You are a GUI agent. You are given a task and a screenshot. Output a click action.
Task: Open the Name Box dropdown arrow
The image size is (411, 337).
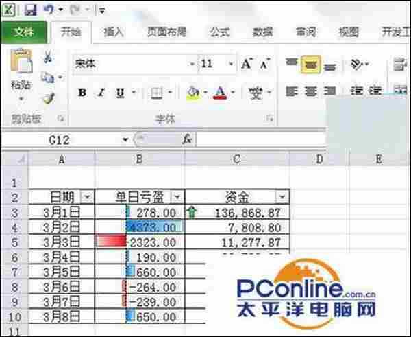pyautogui.click(x=125, y=139)
